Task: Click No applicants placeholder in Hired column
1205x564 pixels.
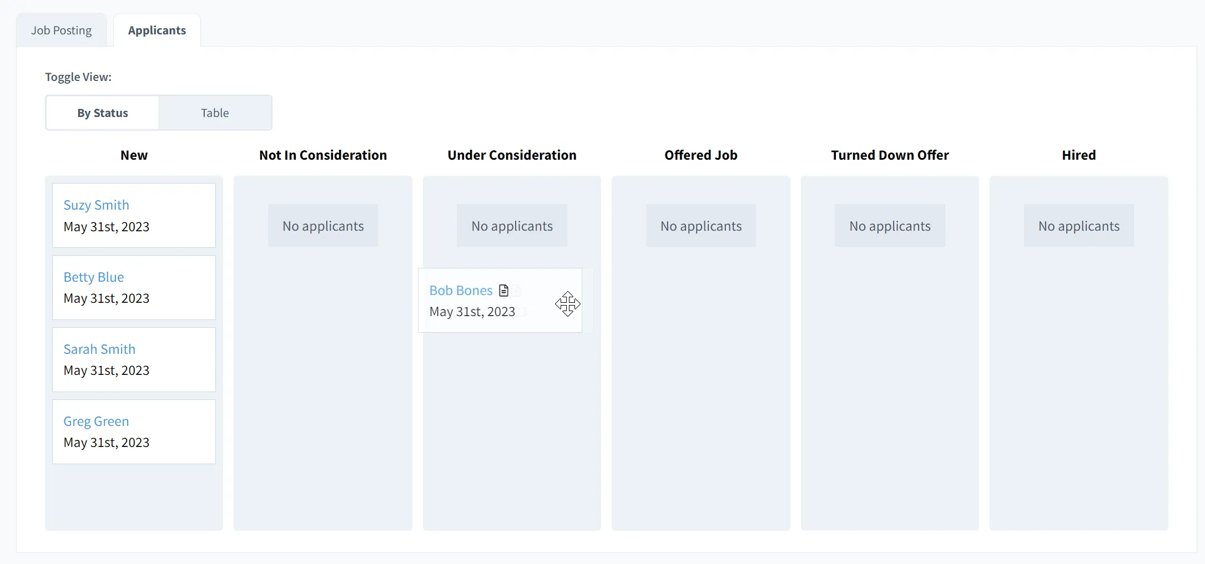Action: click(x=1078, y=225)
